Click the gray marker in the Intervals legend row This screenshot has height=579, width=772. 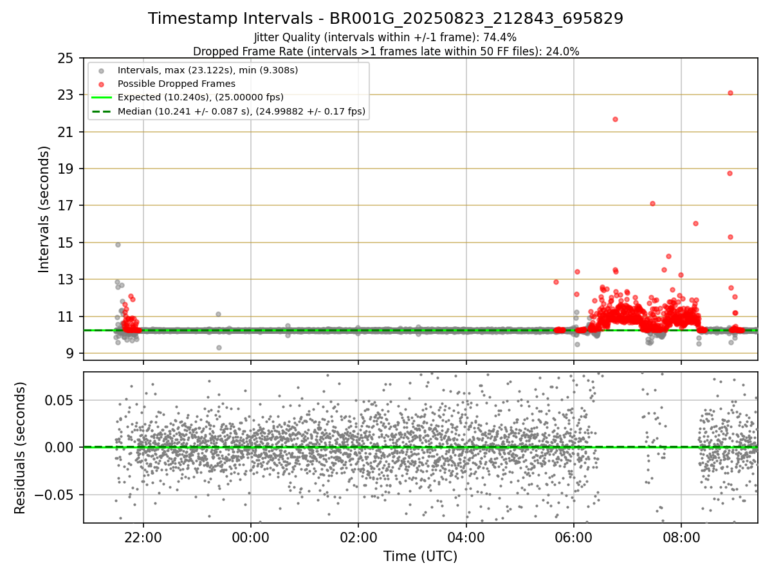[101, 71]
